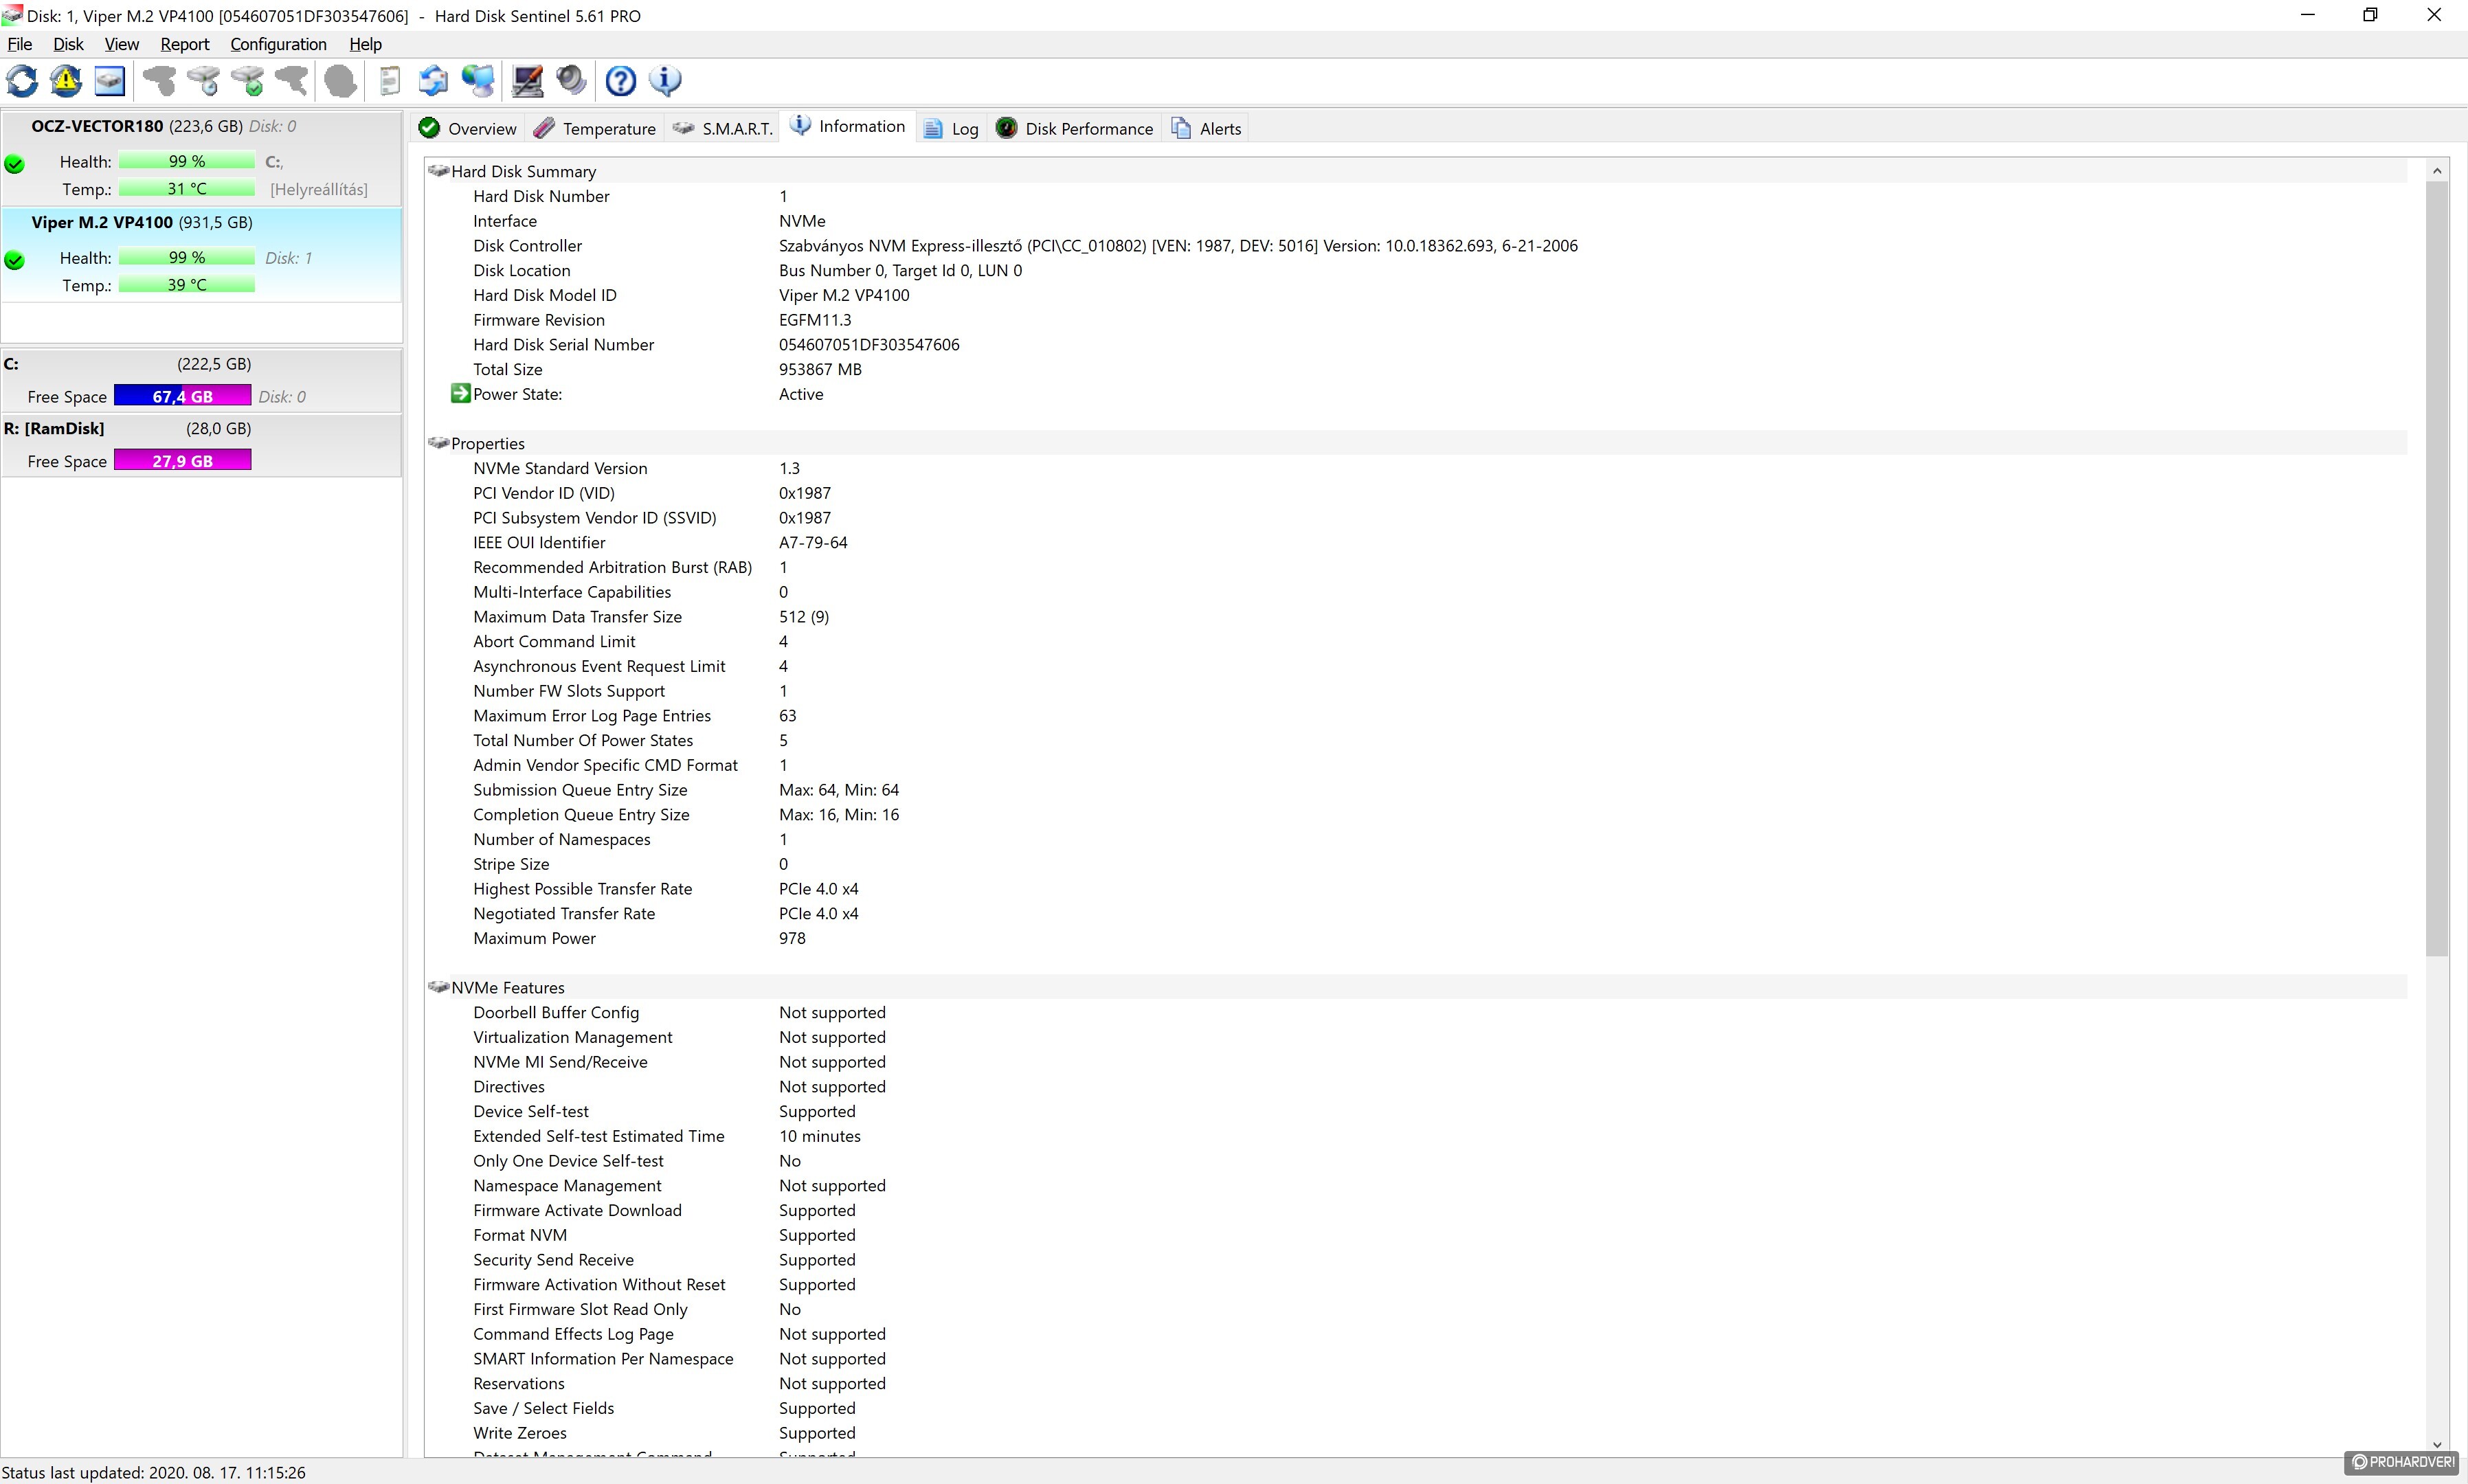Click the globe and monitor network icon

click(x=478, y=81)
